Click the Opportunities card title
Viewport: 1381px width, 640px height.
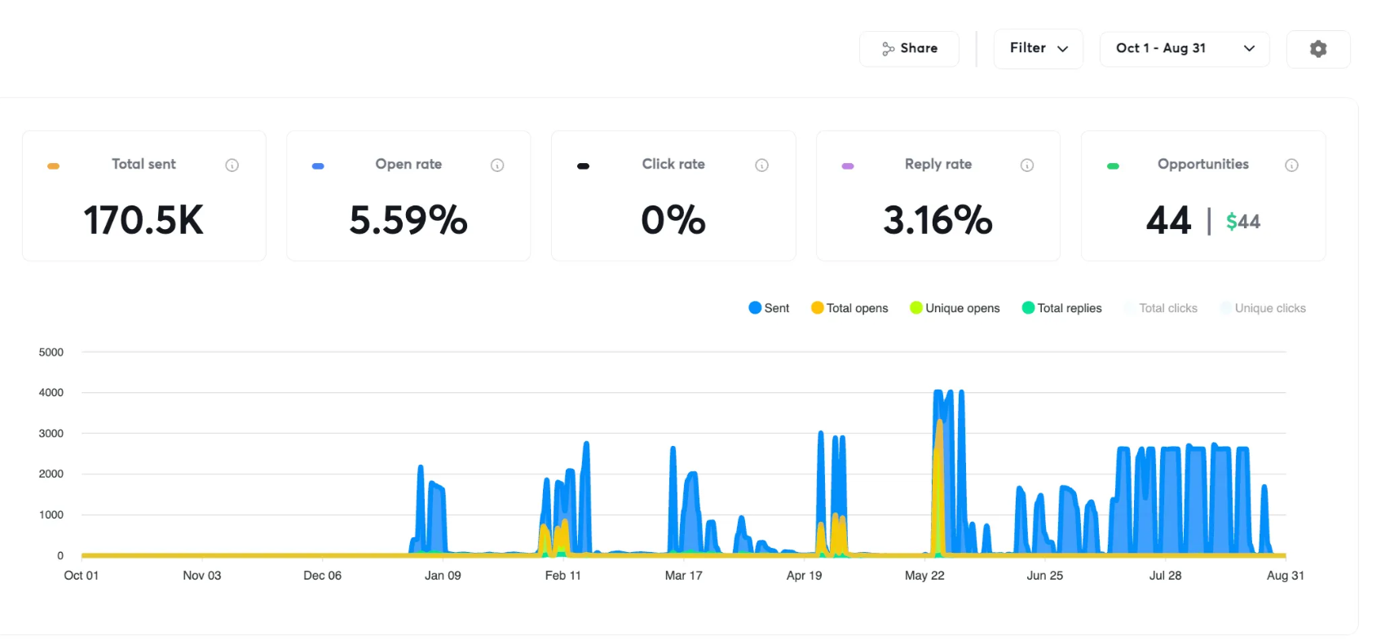1203,164
